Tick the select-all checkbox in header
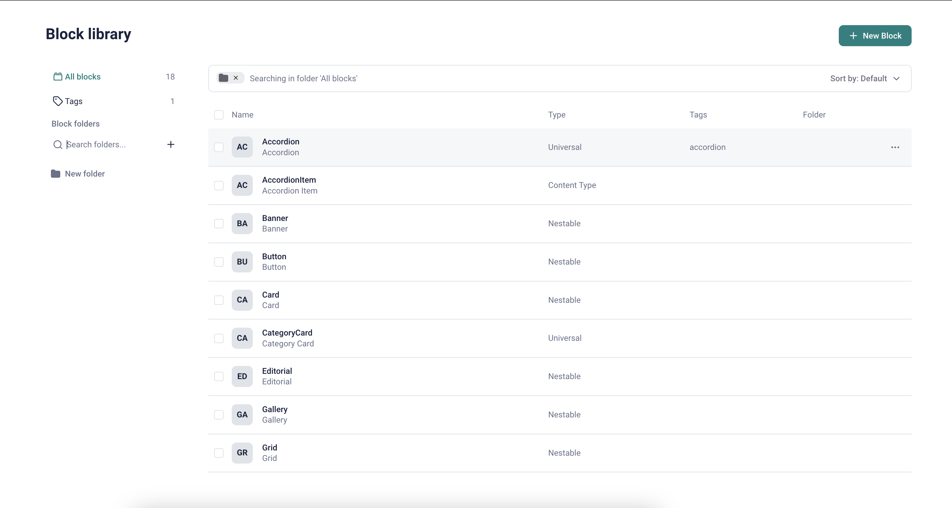952x508 pixels. pyautogui.click(x=219, y=115)
